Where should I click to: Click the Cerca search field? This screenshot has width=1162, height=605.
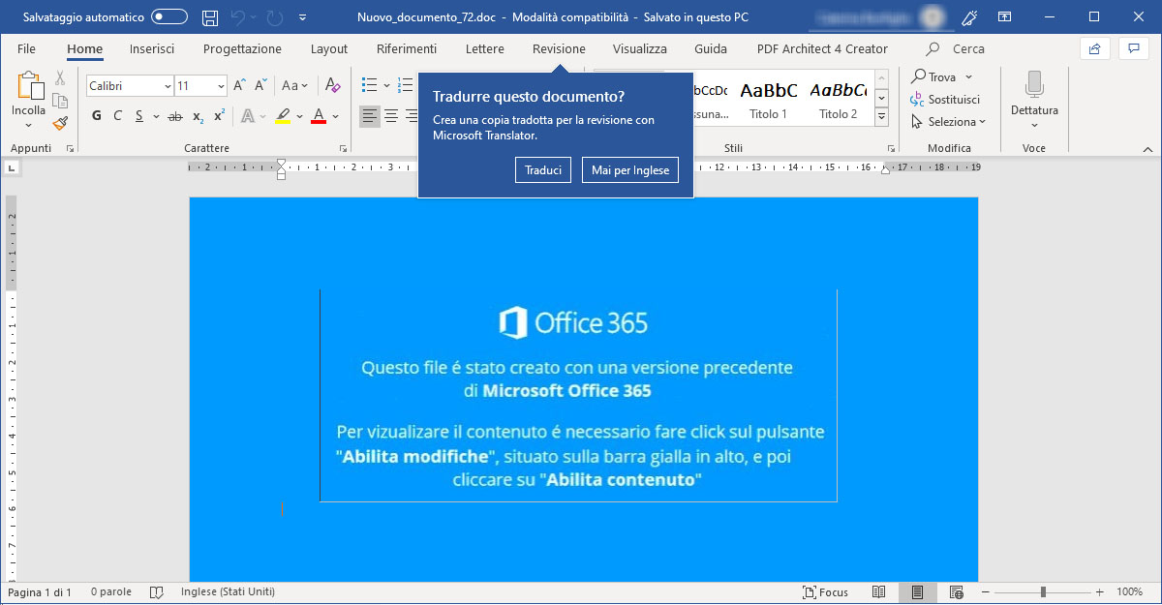pyautogui.click(x=957, y=48)
